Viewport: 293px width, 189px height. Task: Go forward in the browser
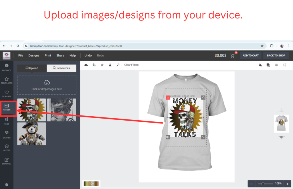pos(11,46)
